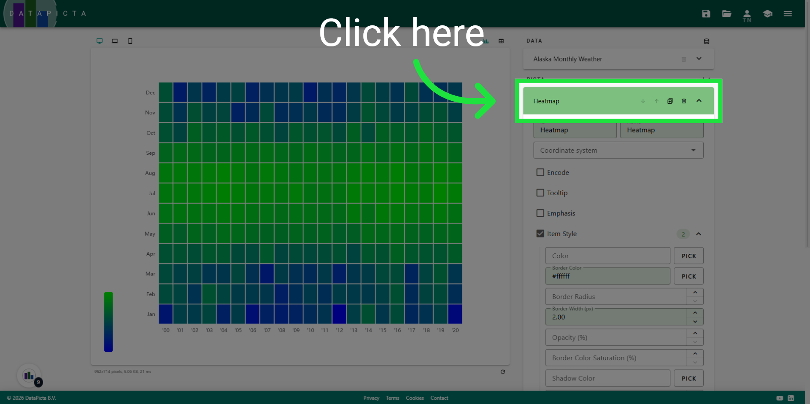Click the Dec label on the heatmap axis
Viewport: 810px width, 404px height.
pos(151,92)
